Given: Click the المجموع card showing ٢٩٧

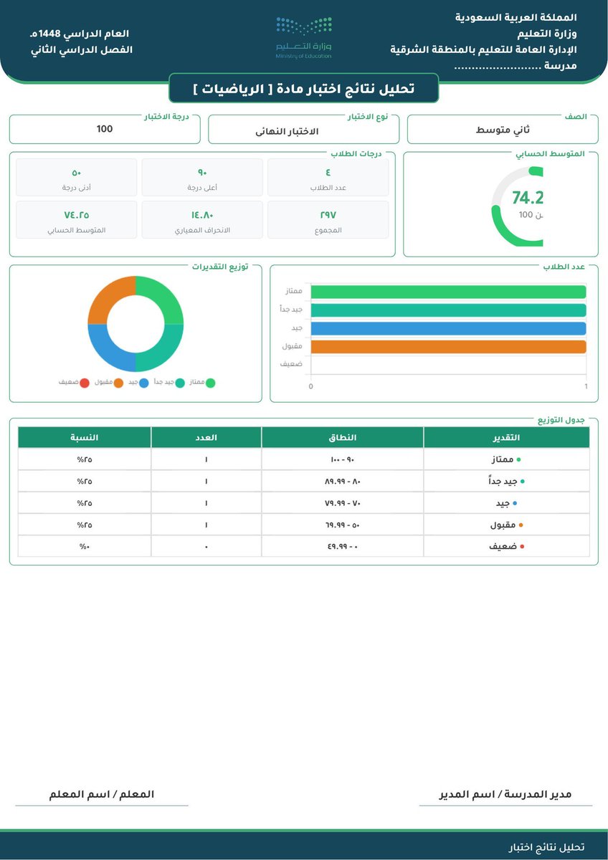Looking at the screenshot, I should click(328, 219).
